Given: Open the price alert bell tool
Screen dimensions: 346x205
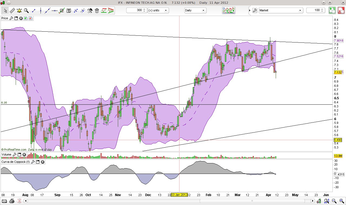Looking at the screenshot, I should (x=19, y=10).
